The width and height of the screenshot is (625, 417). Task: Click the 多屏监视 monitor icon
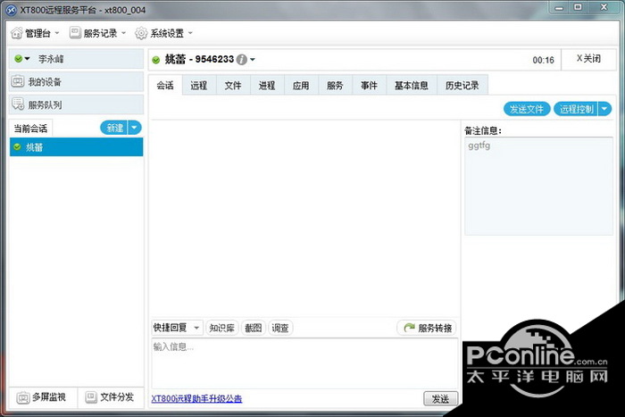click(x=22, y=397)
